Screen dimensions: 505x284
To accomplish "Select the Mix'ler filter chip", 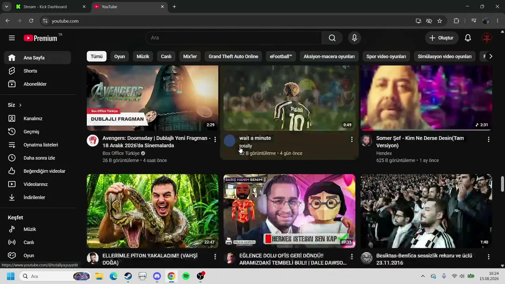I will (190, 56).
